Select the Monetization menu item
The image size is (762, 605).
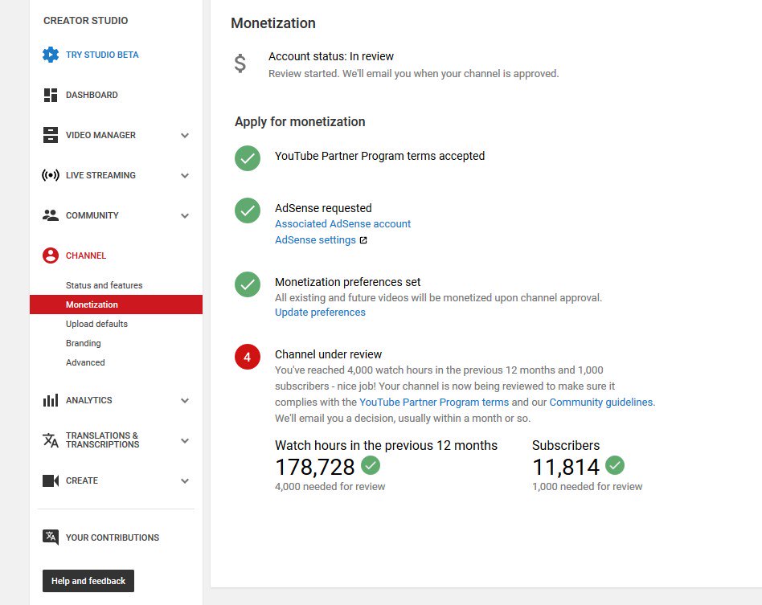[x=116, y=305]
